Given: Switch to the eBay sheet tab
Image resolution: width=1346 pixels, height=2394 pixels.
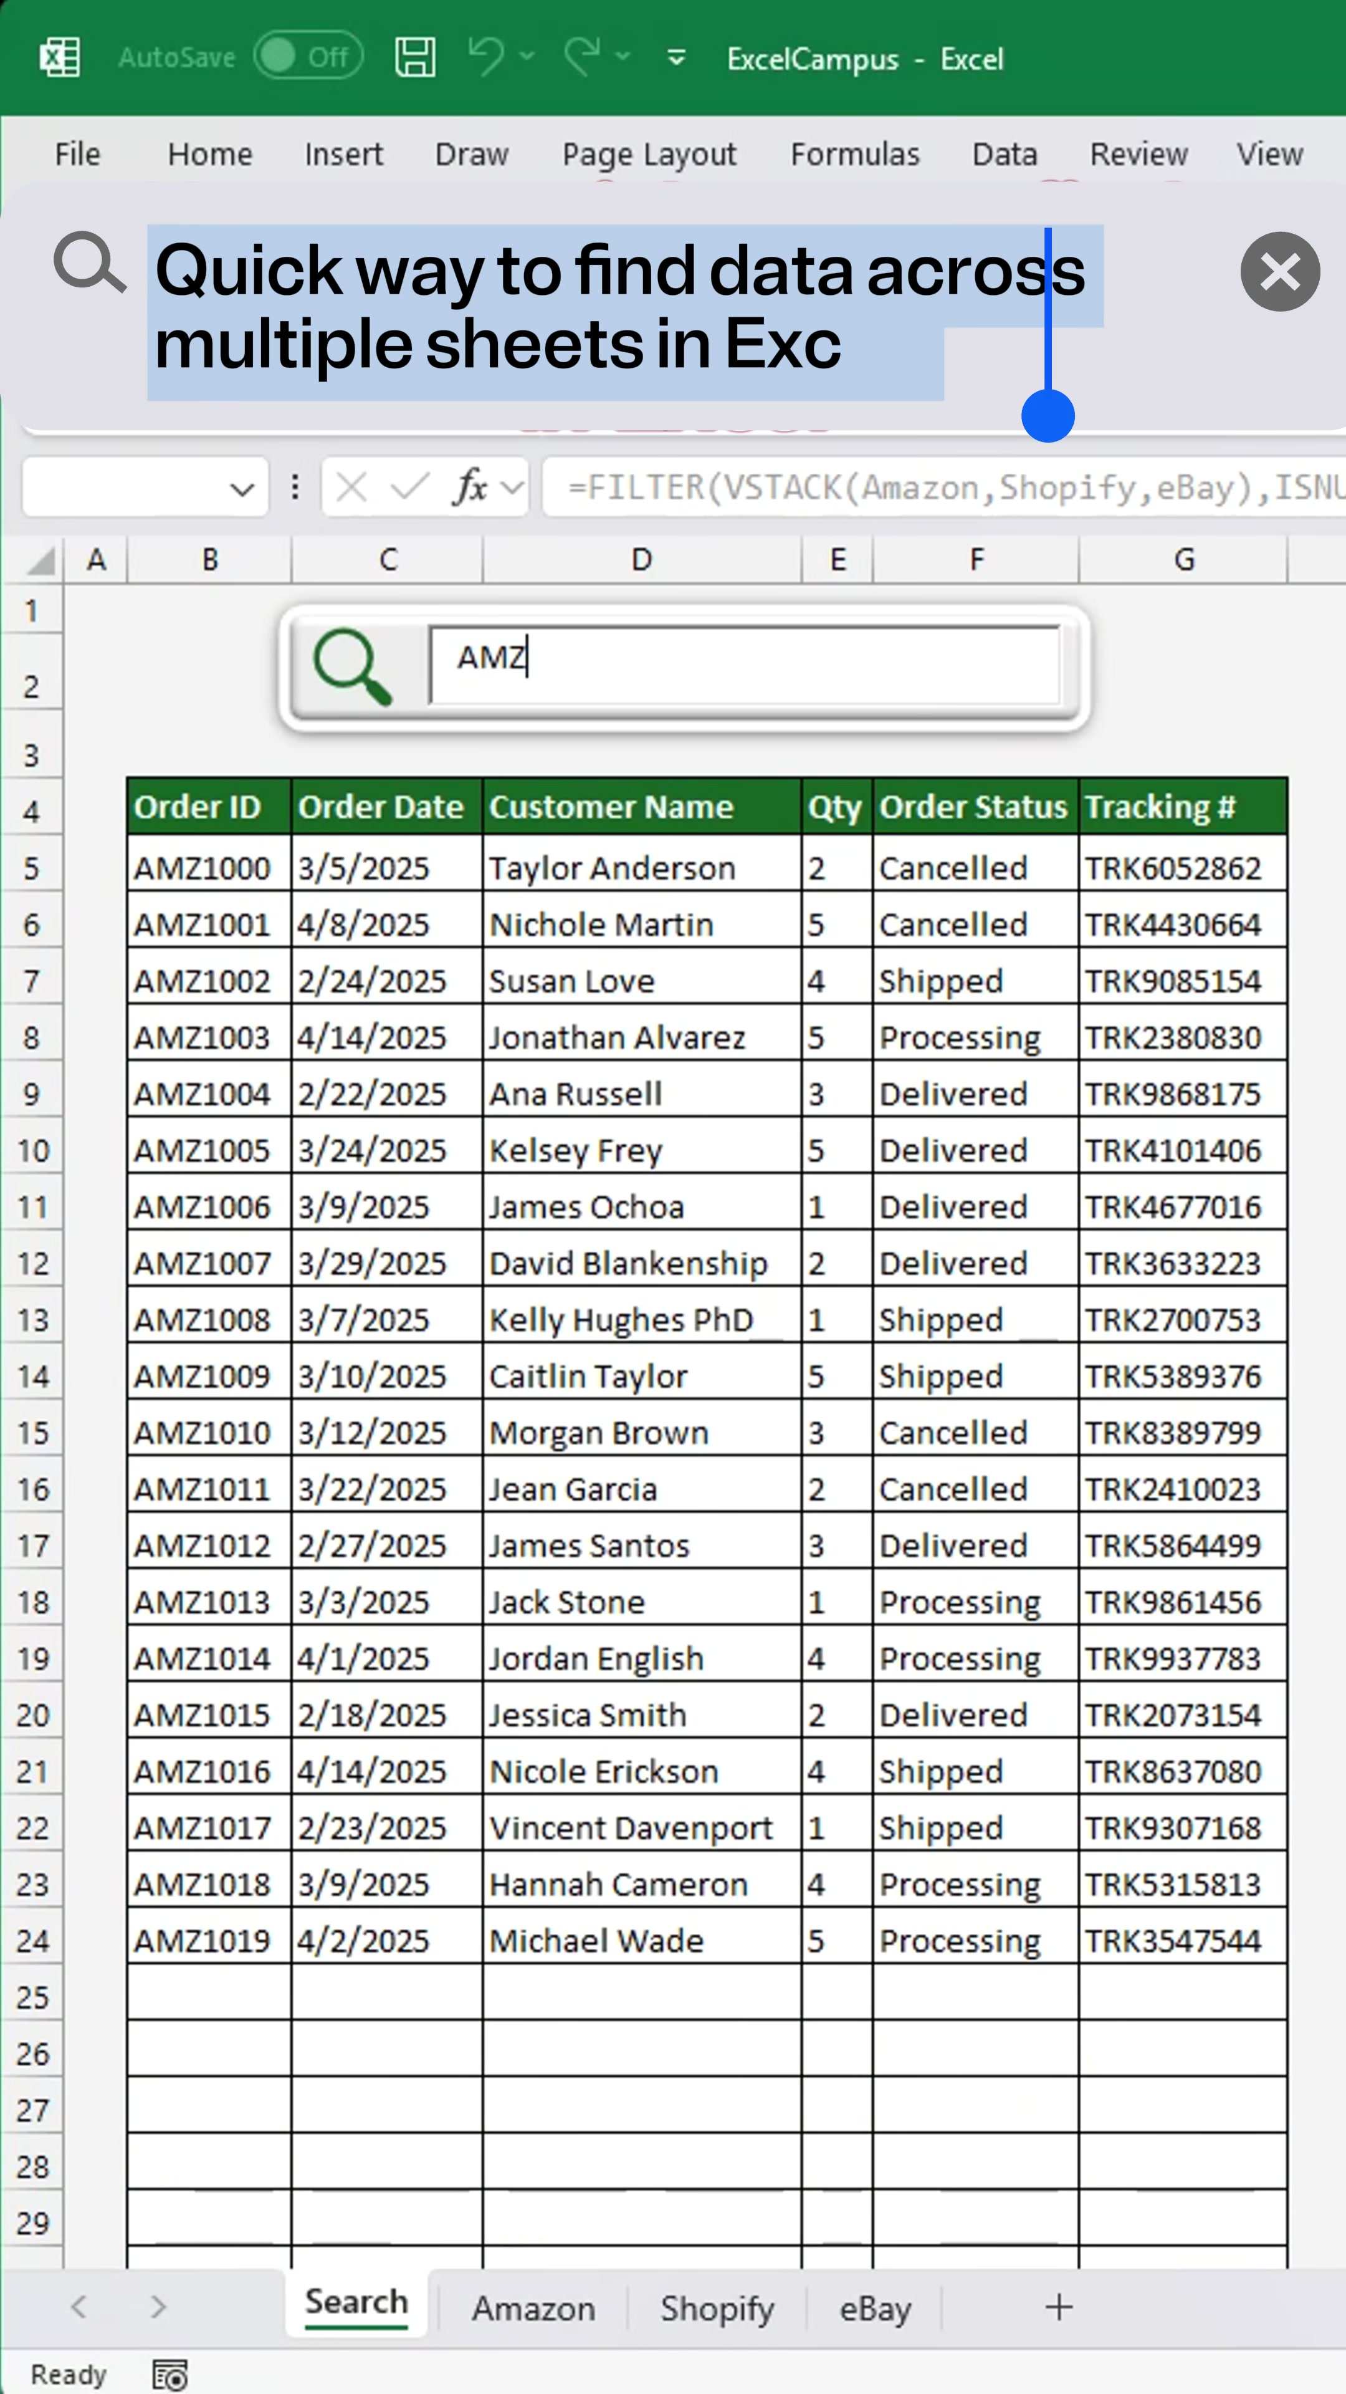Looking at the screenshot, I should pyautogui.click(x=875, y=2309).
